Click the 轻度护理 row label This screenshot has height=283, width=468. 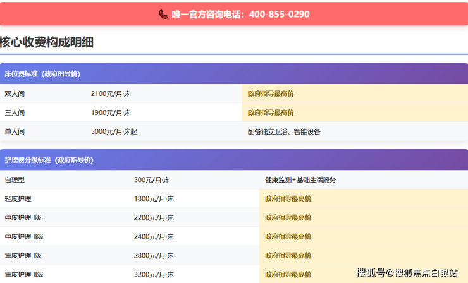click(x=18, y=198)
